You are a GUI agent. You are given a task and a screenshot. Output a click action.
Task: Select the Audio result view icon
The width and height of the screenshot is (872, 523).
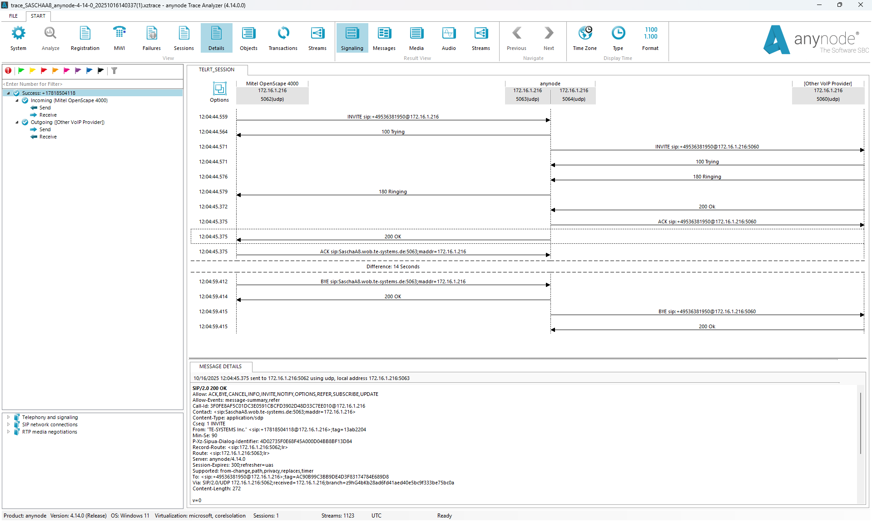click(448, 38)
